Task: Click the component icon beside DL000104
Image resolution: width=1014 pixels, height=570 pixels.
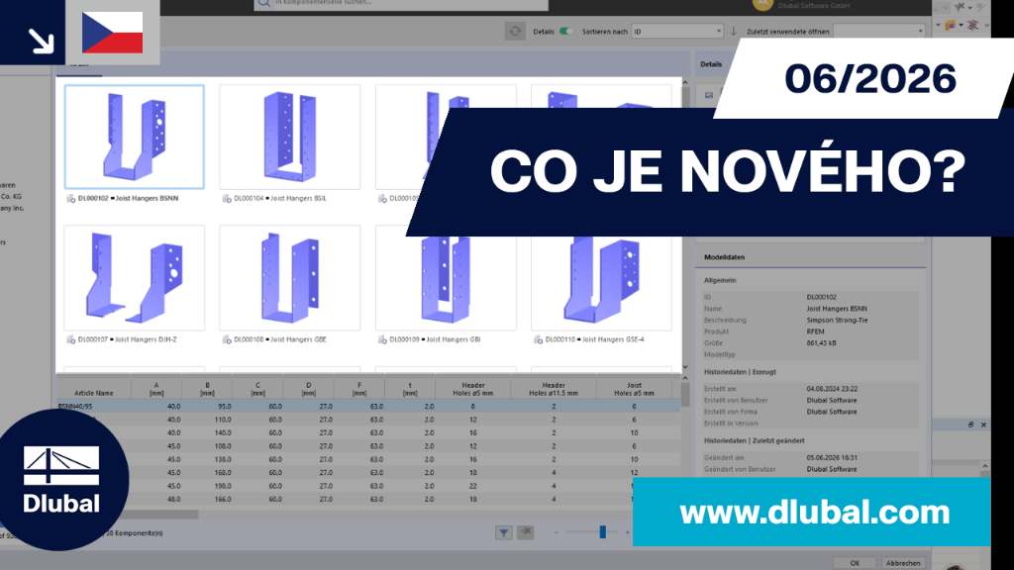Action: tap(227, 198)
